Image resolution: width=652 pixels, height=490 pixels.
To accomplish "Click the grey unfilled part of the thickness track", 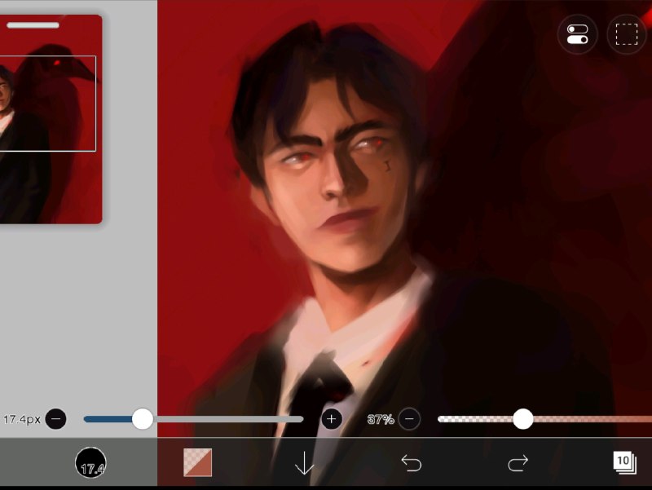I will click(x=228, y=419).
